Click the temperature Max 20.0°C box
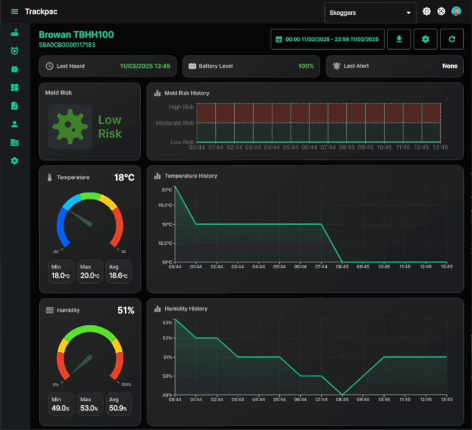Screen dimensions: 472x430 pos(90,272)
